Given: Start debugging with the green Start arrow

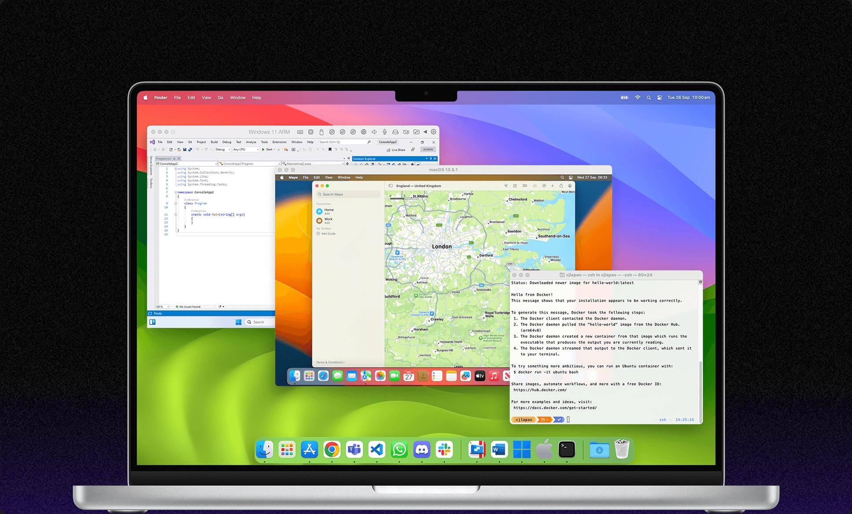Looking at the screenshot, I should coord(263,150).
